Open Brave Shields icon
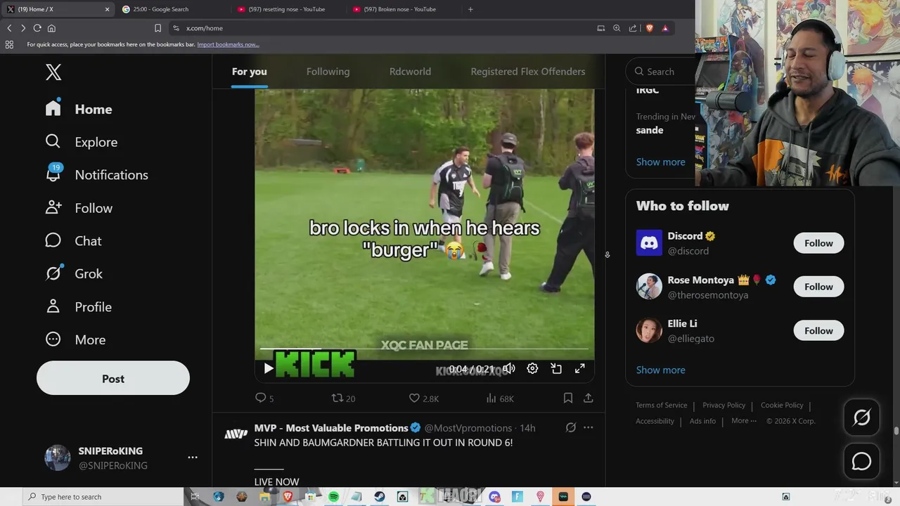The image size is (900, 506). (x=649, y=28)
